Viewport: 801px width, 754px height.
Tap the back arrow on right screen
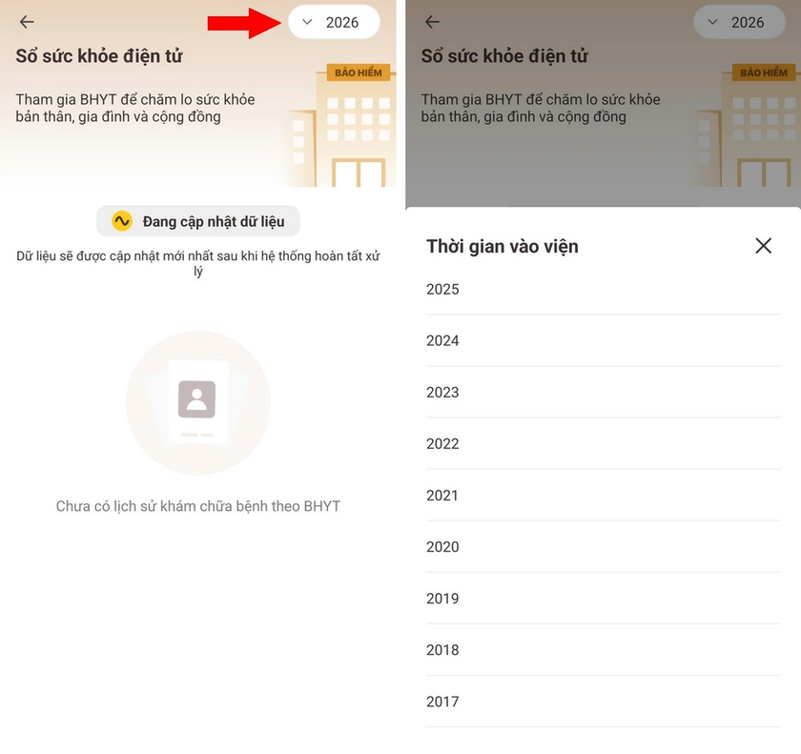432,22
